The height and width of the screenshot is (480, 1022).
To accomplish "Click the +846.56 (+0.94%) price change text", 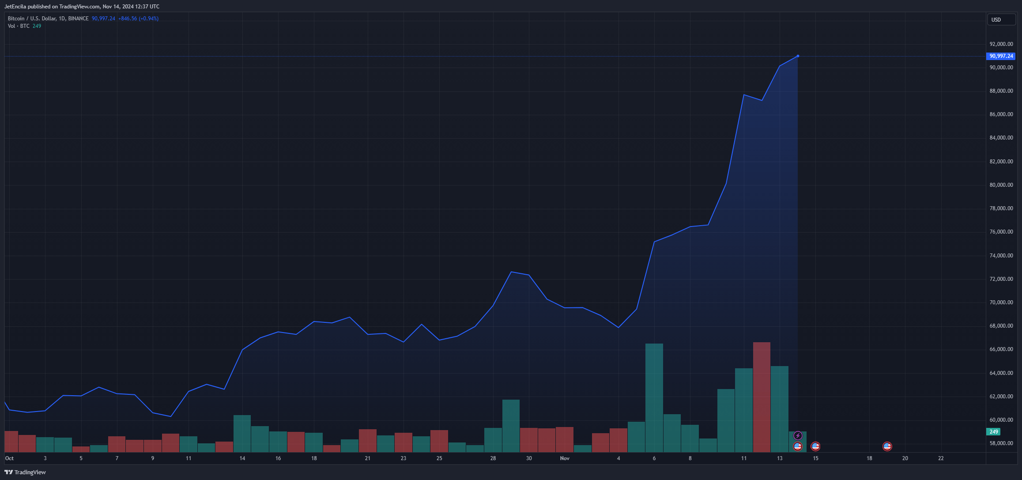I will coord(138,19).
